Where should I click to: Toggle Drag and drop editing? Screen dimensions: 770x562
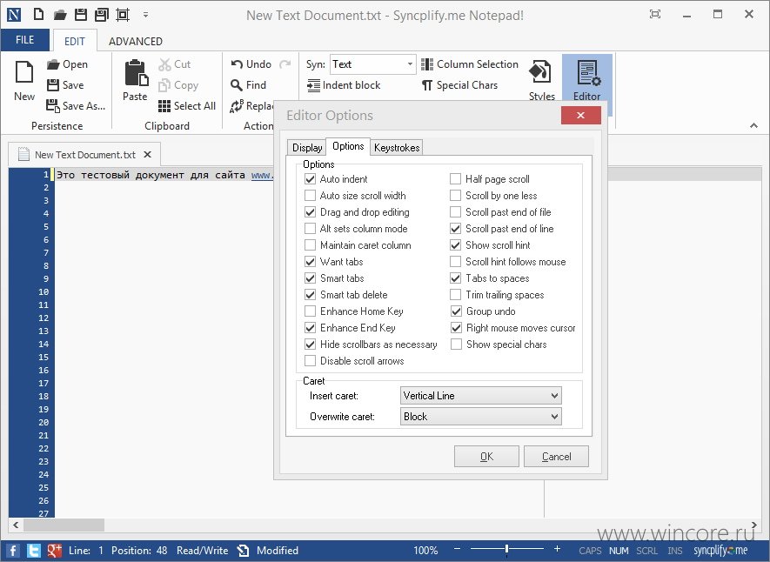(310, 212)
